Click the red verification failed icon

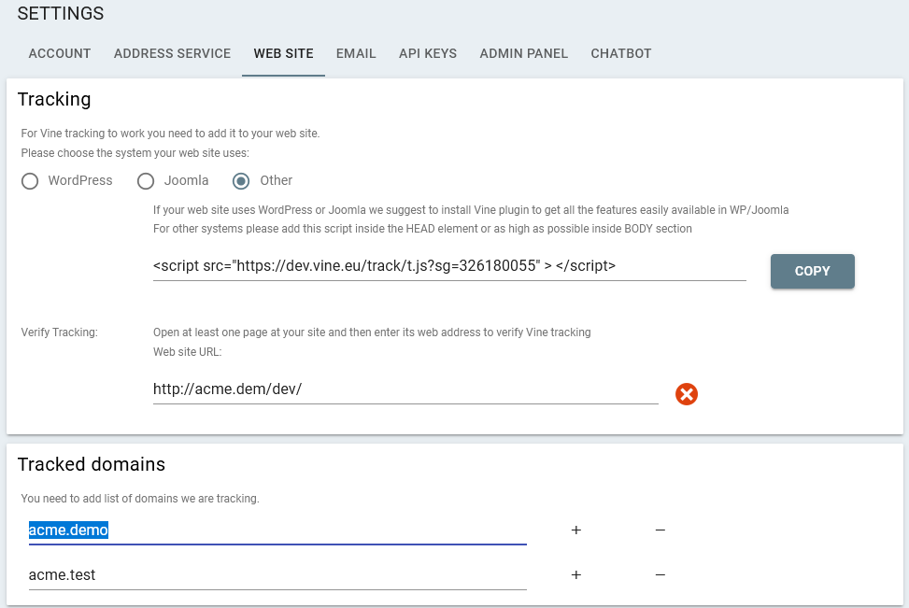coord(687,394)
